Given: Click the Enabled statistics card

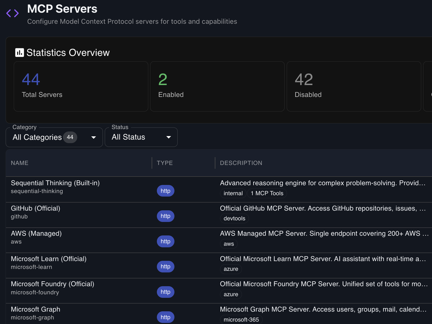Looking at the screenshot, I should [x=217, y=86].
